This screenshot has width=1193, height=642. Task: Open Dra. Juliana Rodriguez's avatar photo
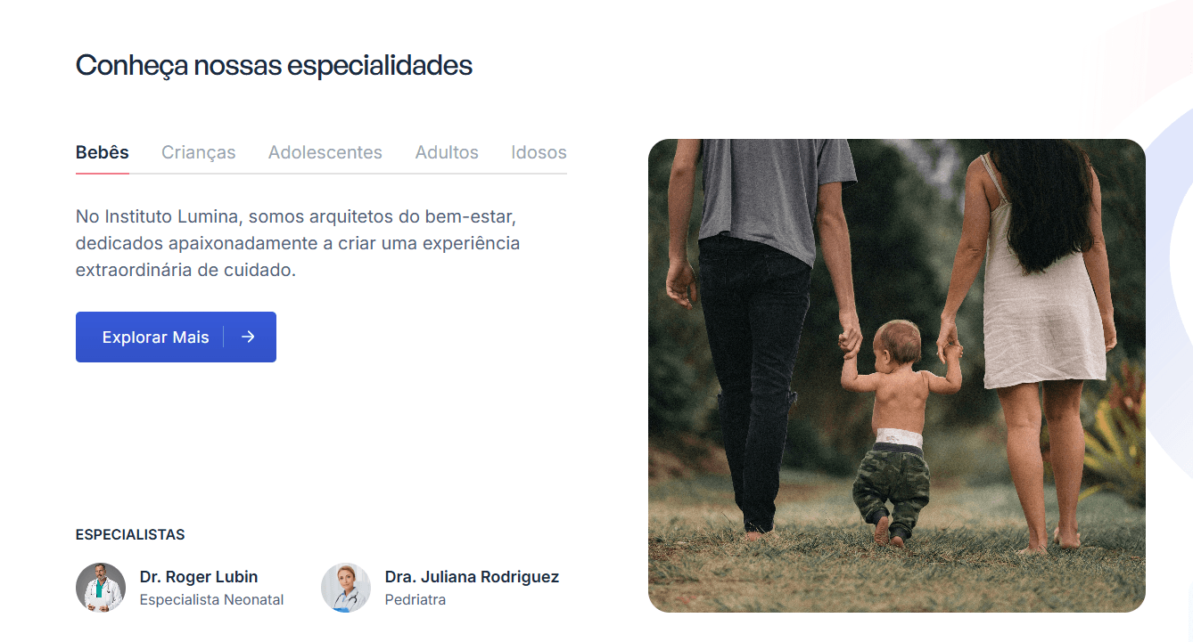click(x=346, y=588)
